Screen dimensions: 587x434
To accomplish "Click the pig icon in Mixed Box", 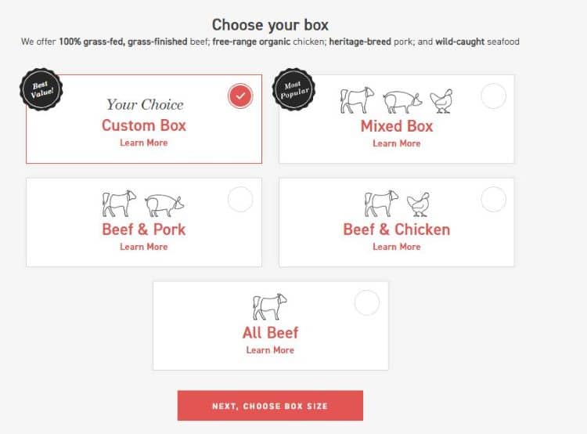I will coord(403,102).
